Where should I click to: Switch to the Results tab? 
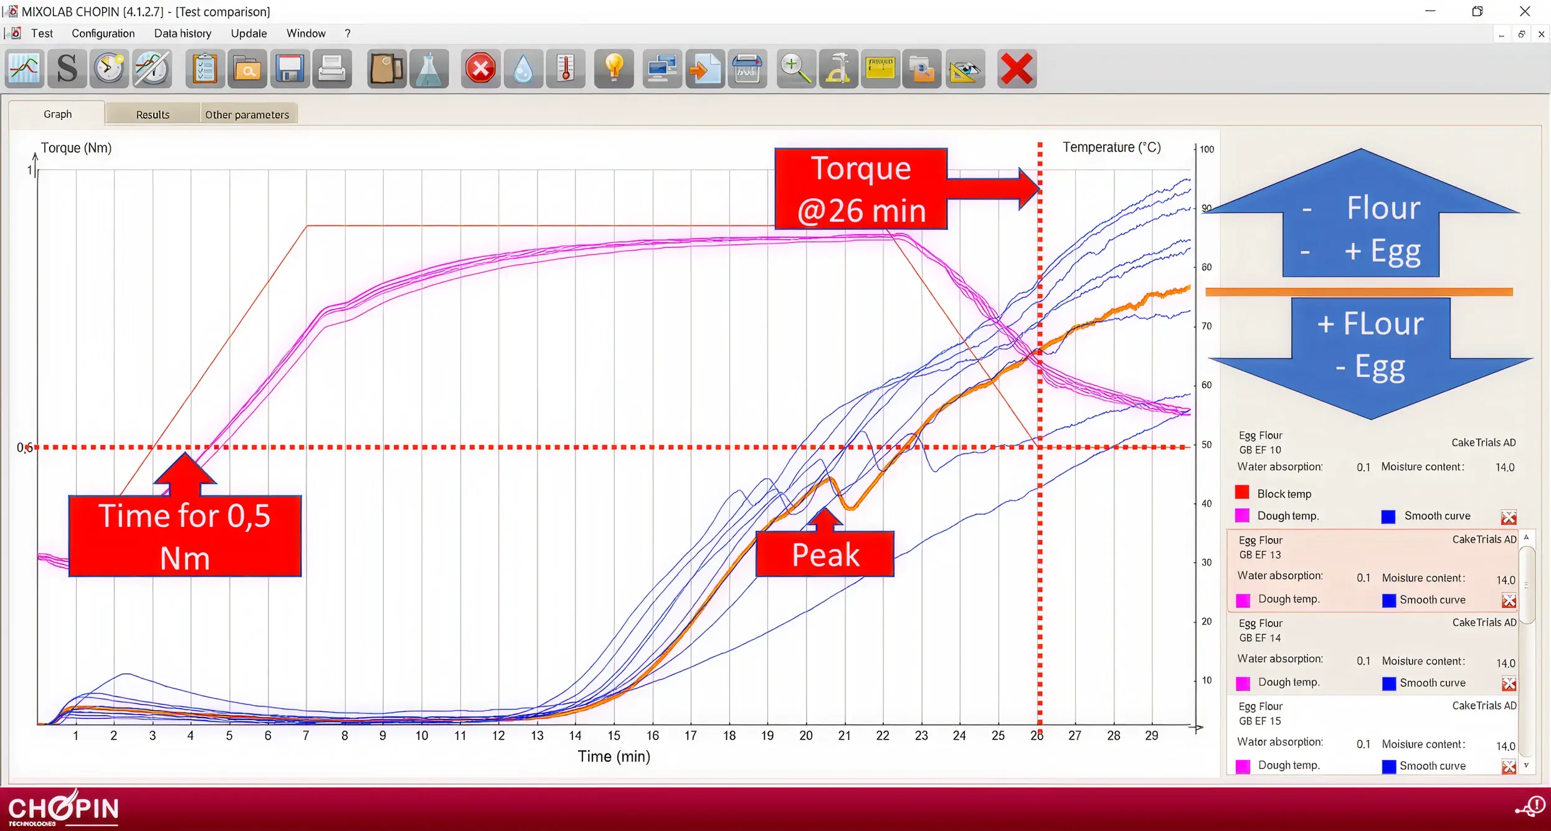[153, 115]
